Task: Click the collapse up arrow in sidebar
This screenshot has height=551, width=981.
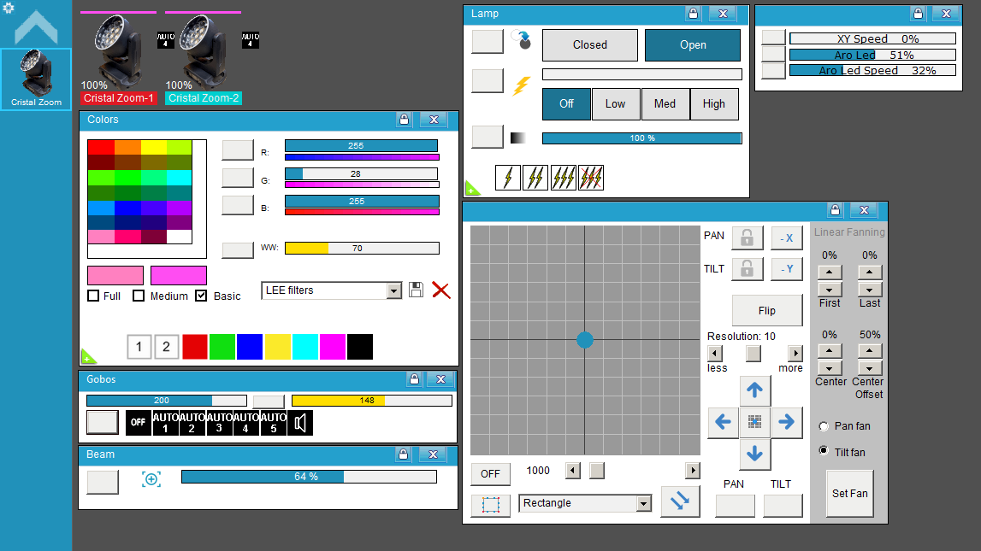Action: click(x=36, y=27)
